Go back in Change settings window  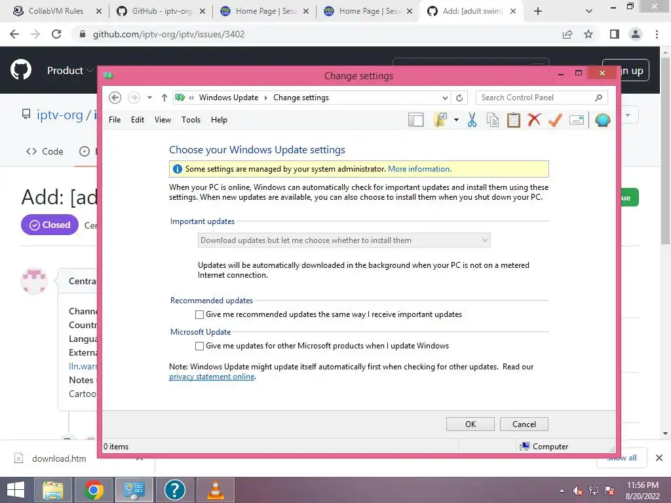point(115,98)
